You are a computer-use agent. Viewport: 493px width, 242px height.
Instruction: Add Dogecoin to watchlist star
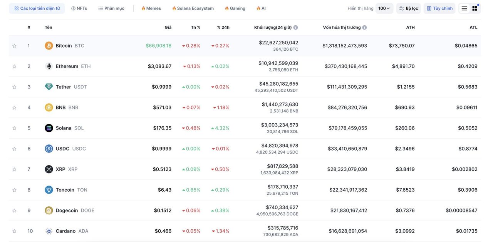[14, 211]
